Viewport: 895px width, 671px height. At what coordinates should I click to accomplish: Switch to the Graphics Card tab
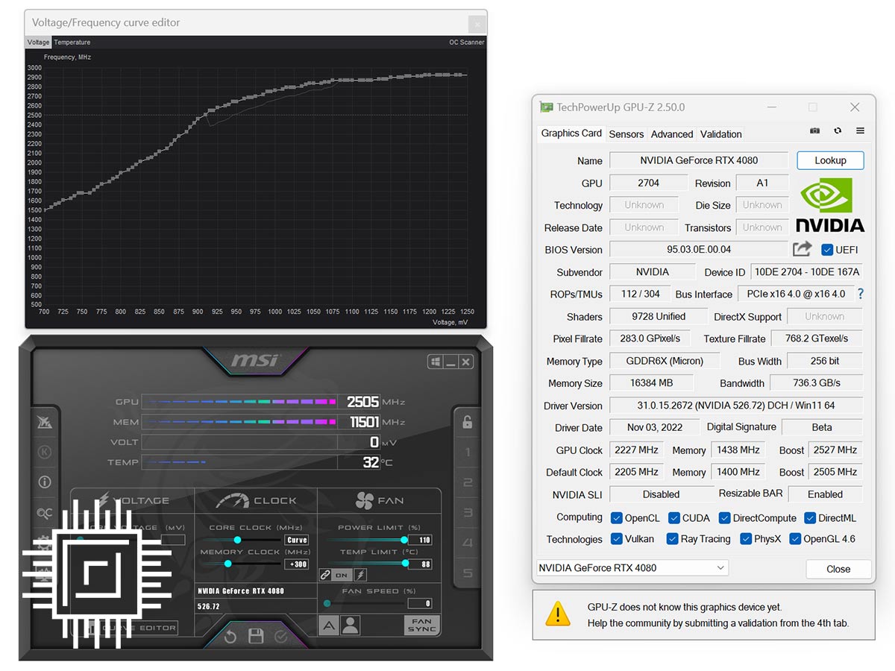pos(571,133)
